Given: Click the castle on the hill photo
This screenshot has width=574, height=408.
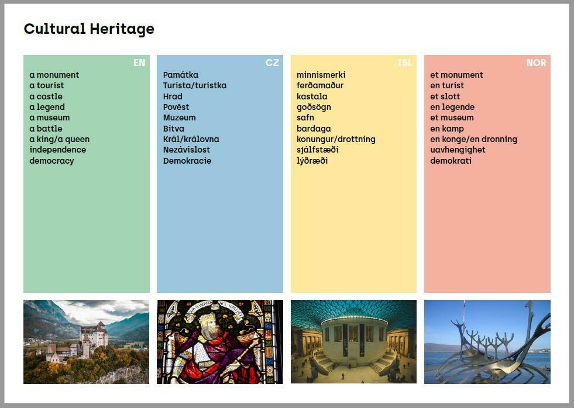Looking at the screenshot, I should coord(86,342).
